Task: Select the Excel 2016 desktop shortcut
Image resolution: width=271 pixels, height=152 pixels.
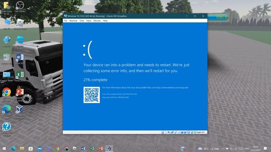Action: [x=20, y=76]
